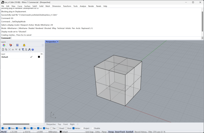Open the Analyze menu
Image resolution: width=204 pixels, height=133 pixels.
83,6
